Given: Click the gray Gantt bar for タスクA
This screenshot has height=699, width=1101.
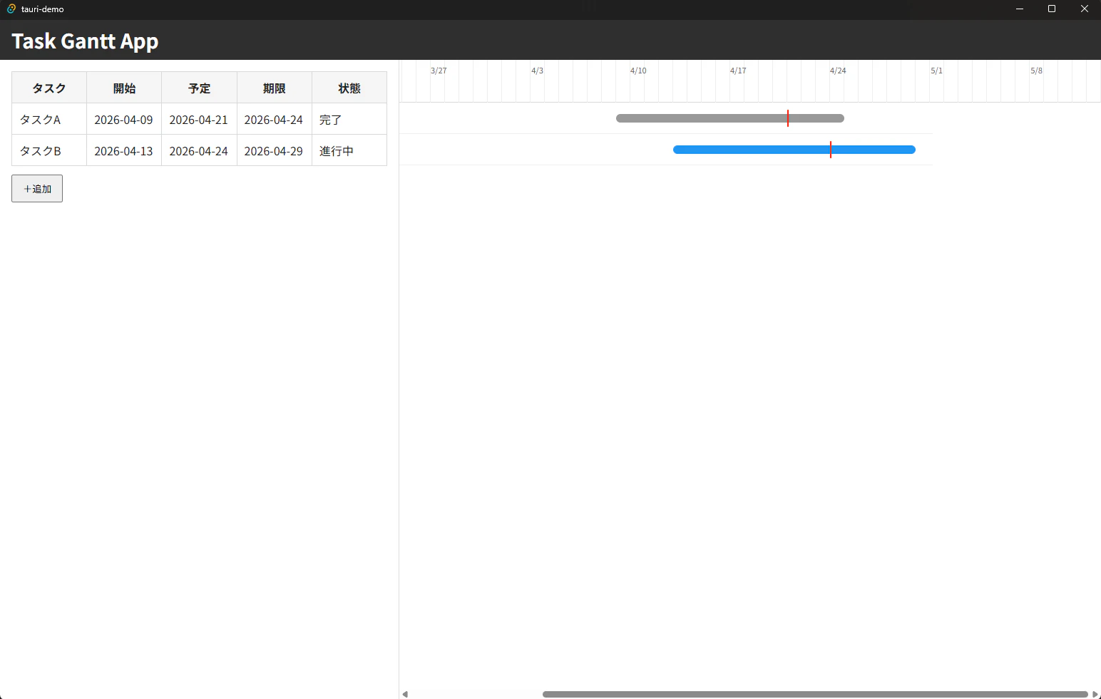Looking at the screenshot, I should click(x=730, y=118).
